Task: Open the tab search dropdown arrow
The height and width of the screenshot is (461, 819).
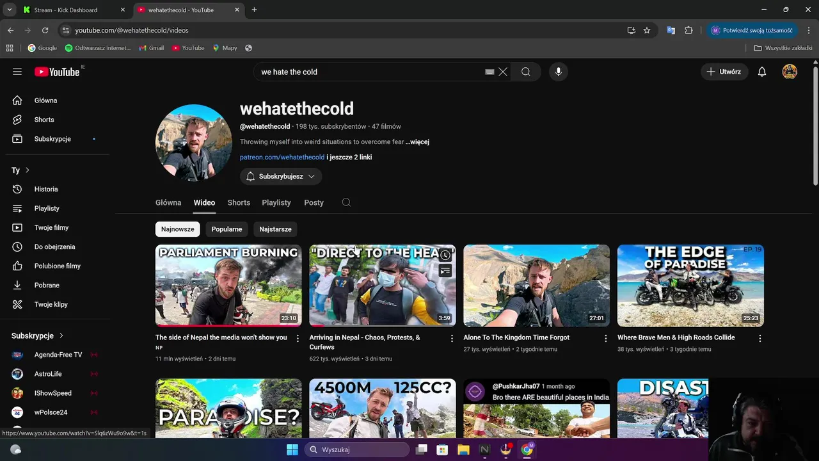Action: (9, 10)
